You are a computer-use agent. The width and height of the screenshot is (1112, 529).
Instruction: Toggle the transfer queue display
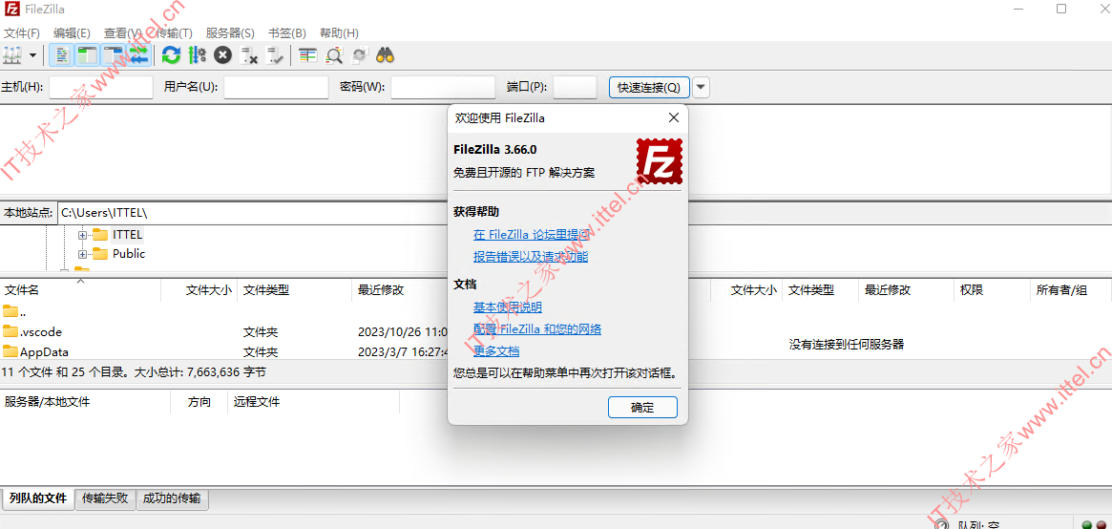coord(137,54)
